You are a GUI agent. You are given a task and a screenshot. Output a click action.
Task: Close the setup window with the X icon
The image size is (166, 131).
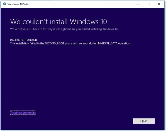[159, 4]
